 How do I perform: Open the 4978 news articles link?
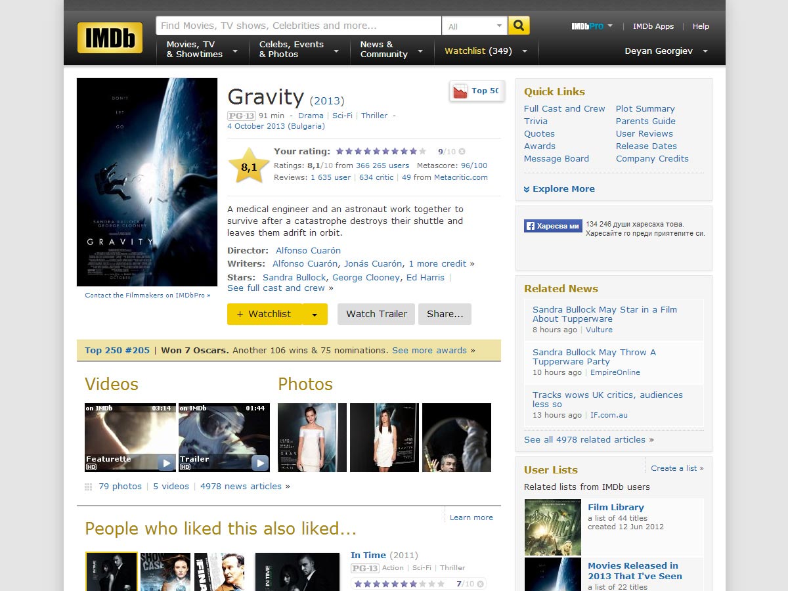point(241,487)
